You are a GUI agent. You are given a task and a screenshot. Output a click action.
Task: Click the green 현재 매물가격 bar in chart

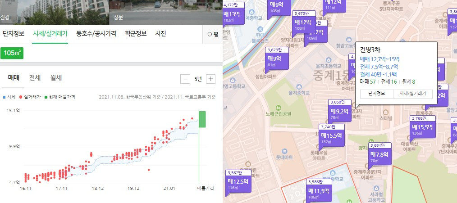tap(202, 119)
